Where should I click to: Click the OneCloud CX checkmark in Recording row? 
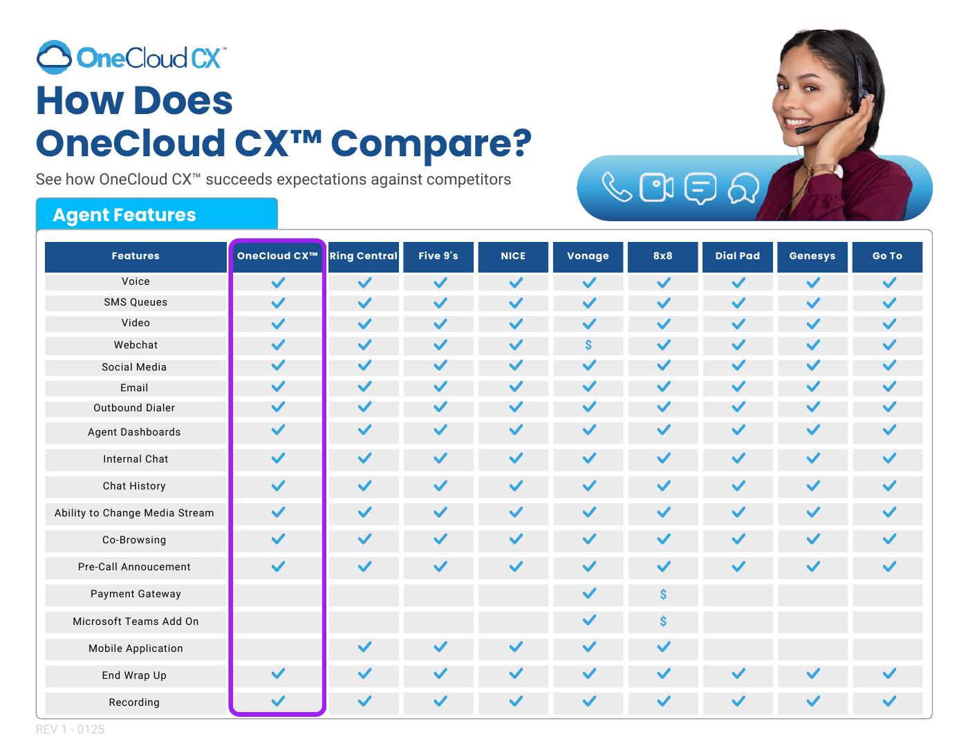pyautogui.click(x=278, y=701)
